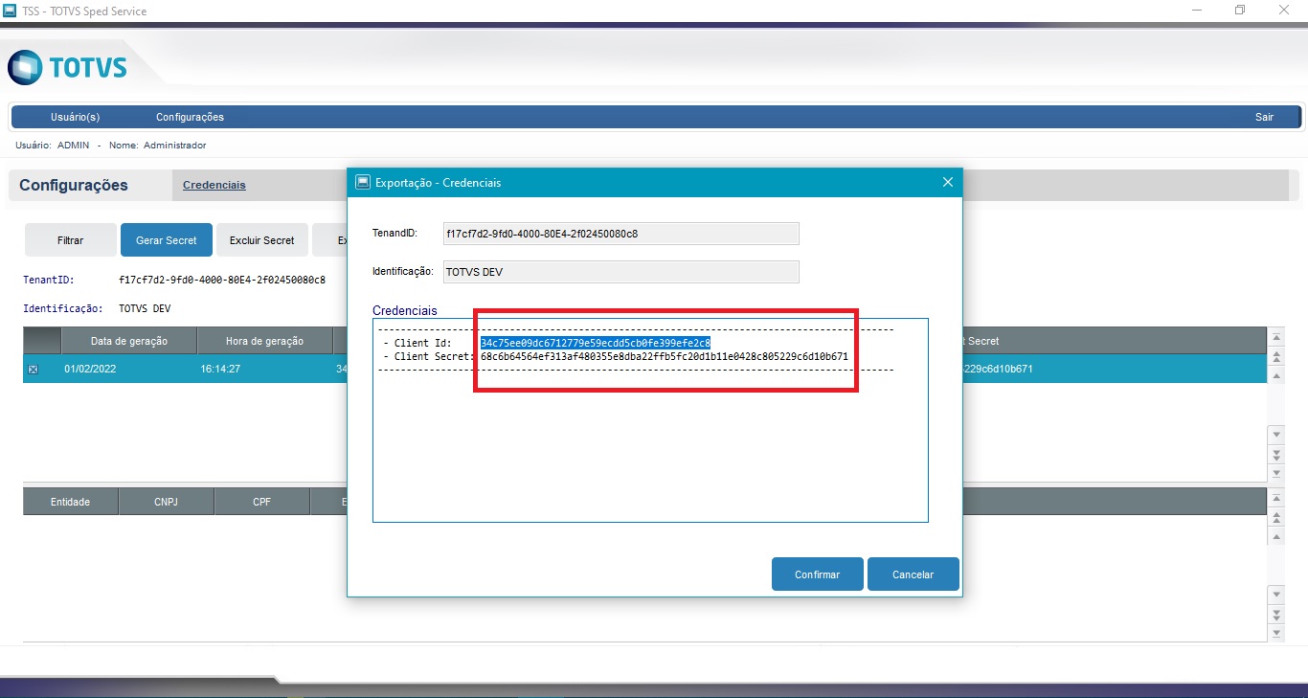Screen dimensions: 1308x698
Task: Restore down the TSS main window
Action: (x=1240, y=11)
